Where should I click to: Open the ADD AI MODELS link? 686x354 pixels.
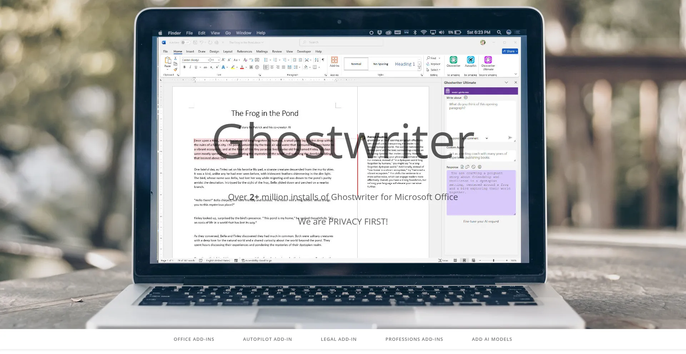tap(492, 339)
